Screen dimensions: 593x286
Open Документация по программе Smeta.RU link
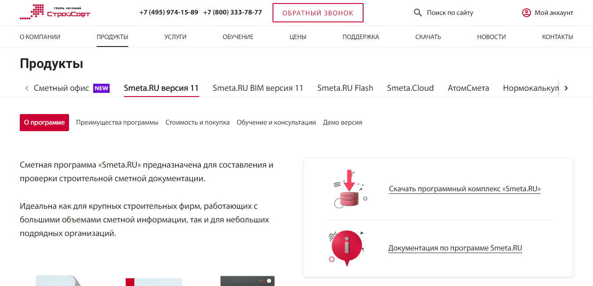point(455,248)
